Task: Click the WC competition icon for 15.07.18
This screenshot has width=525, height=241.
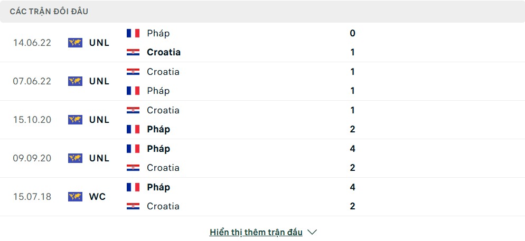Action: (75, 197)
